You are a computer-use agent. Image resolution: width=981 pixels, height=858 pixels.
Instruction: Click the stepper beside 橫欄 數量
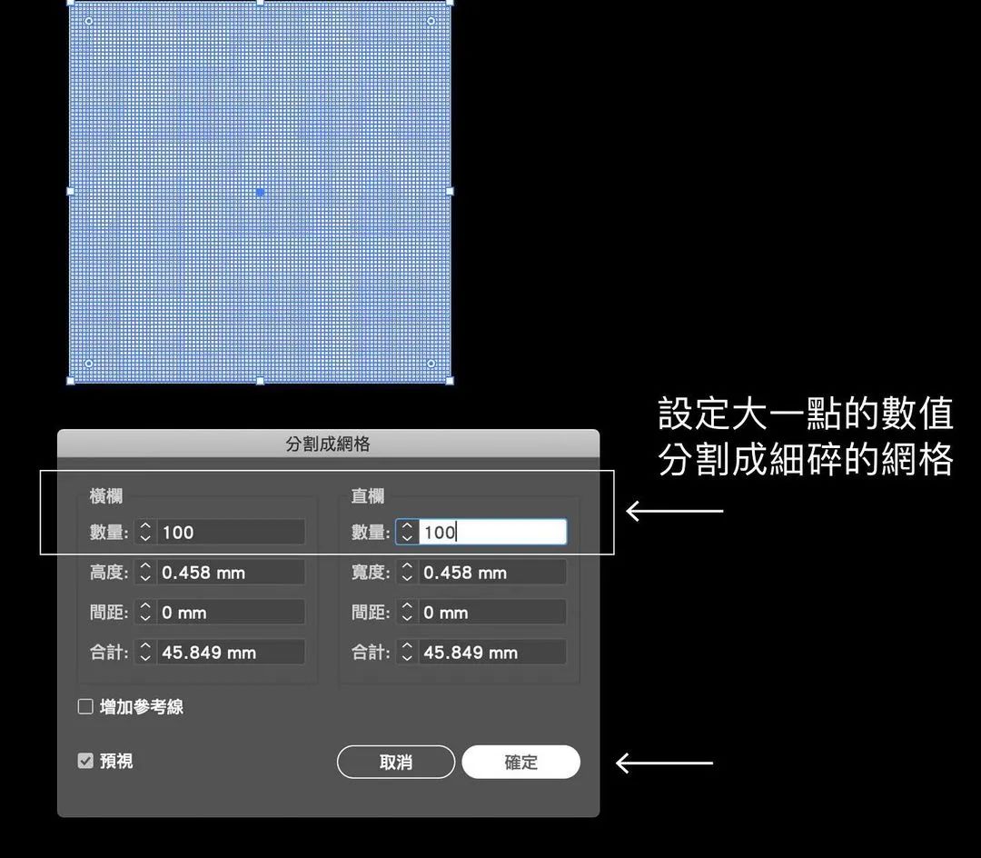click(x=145, y=533)
